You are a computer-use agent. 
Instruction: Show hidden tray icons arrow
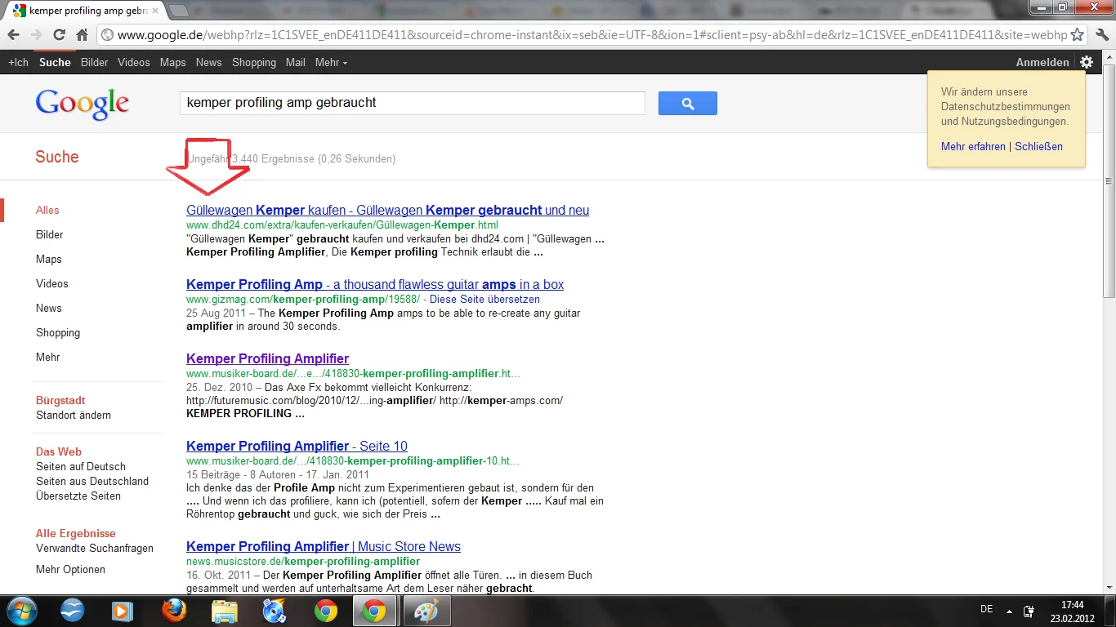[1009, 611]
